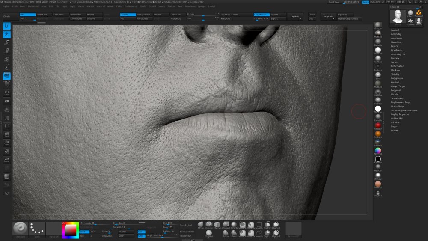This screenshot has height=241, width=428.
Task: Select the hPolish brush
Action: [234, 234]
